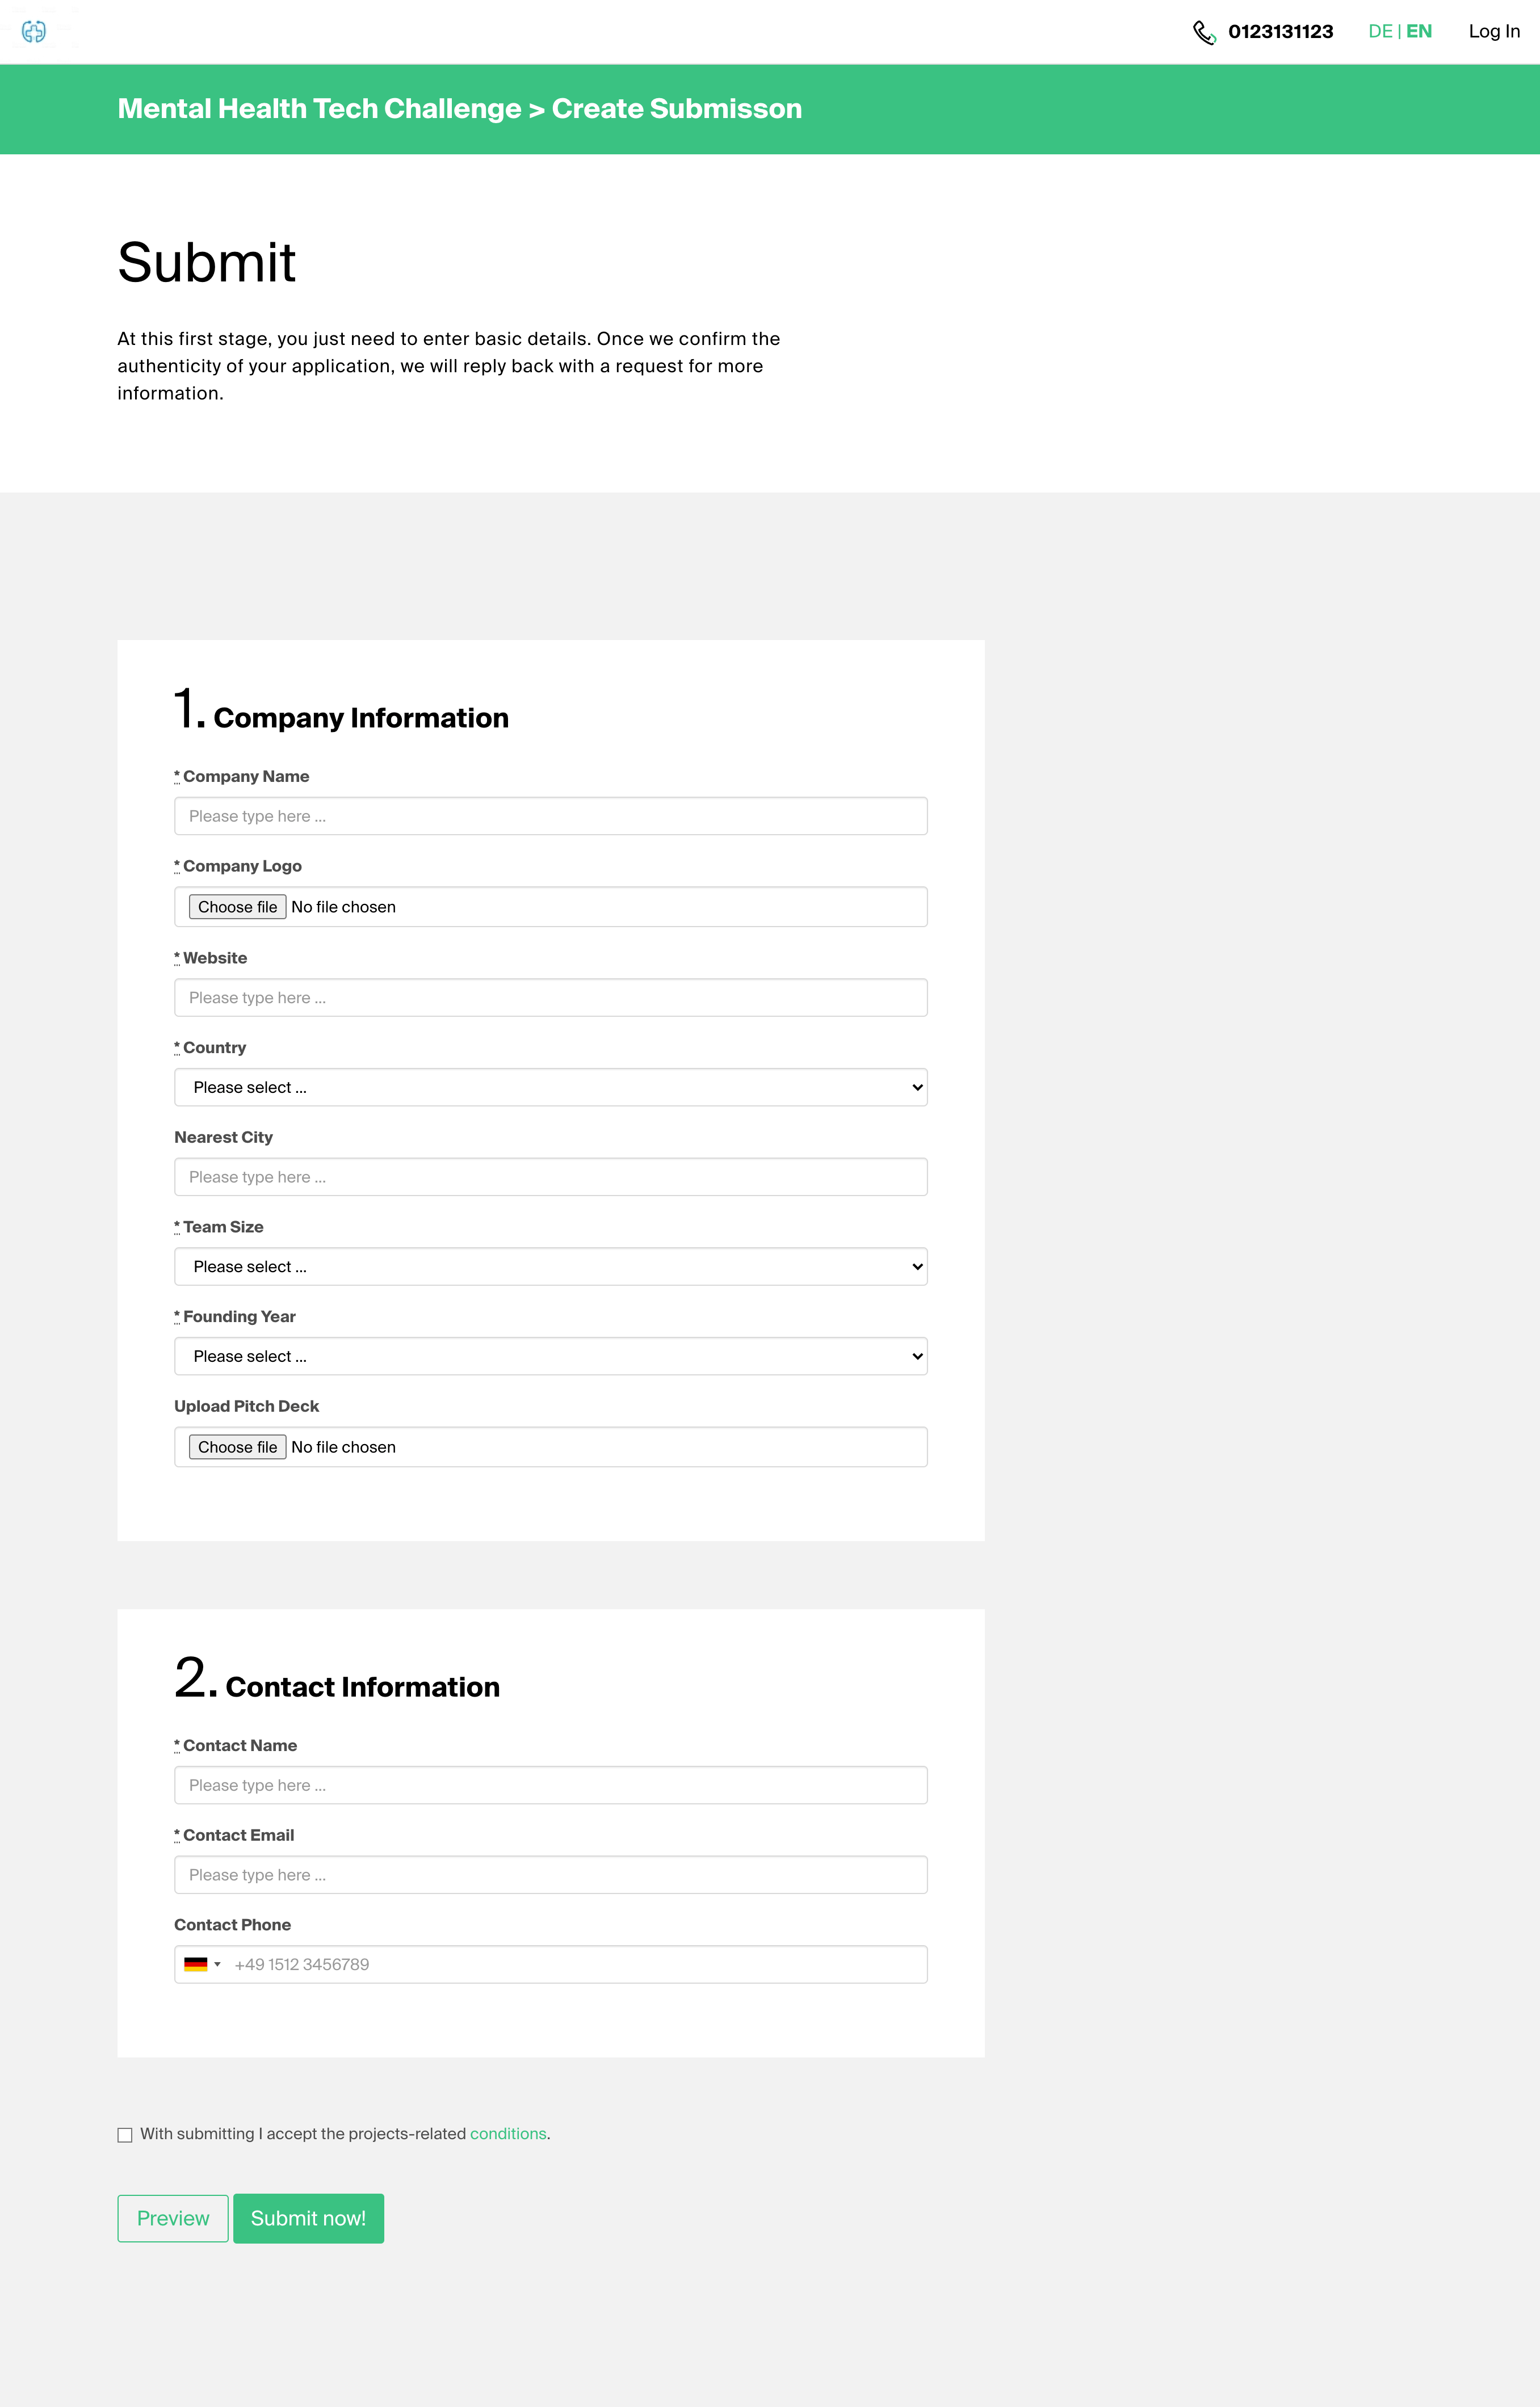Click the phone handset icon
This screenshot has height=2407, width=1540.
[x=1204, y=33]
